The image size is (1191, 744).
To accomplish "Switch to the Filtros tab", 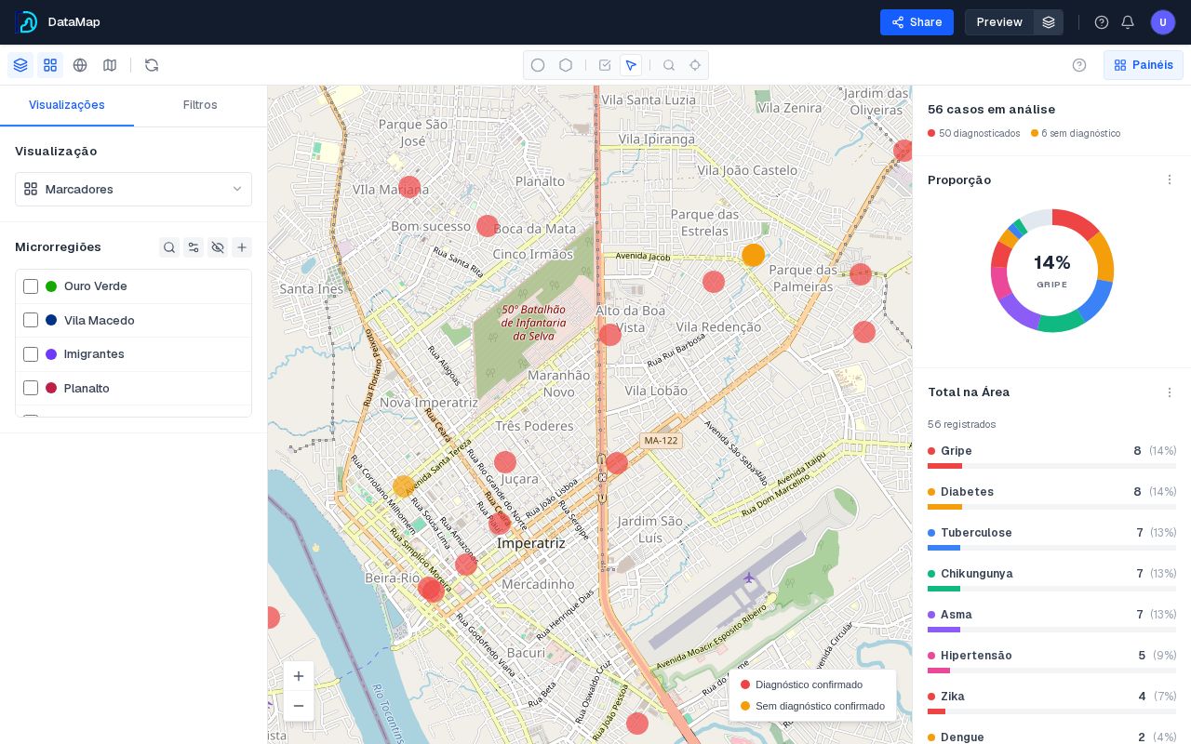I will click(x=200, y=105).
